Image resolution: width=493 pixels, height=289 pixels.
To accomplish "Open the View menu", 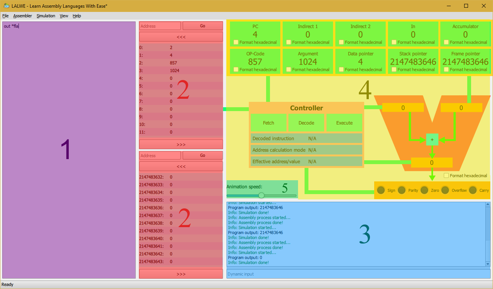I will point(64,16).
